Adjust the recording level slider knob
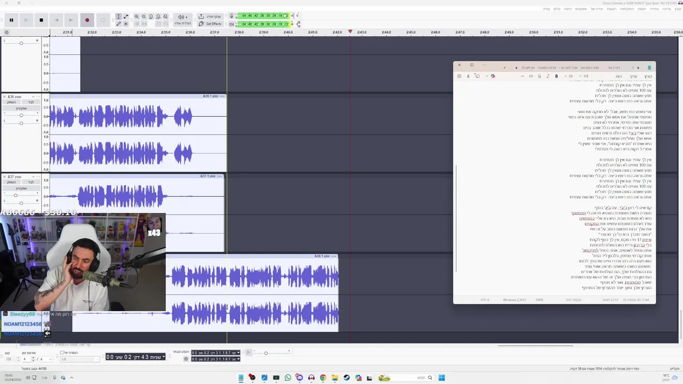The image size is (683, 384). tap(285, 16)
